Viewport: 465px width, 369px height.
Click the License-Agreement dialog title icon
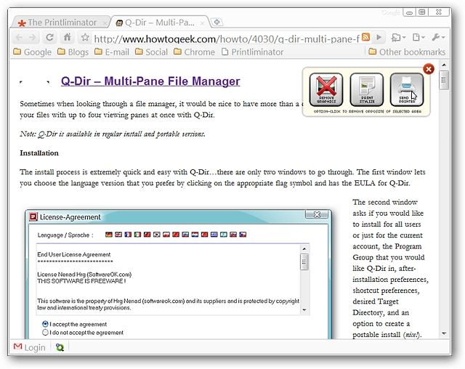click(x=33, y=217)
